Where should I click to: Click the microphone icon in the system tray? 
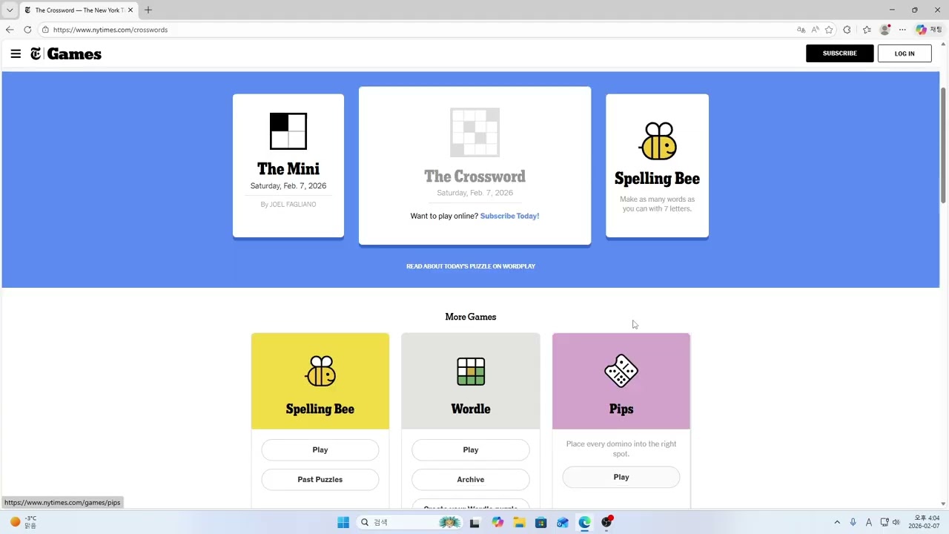853,522
